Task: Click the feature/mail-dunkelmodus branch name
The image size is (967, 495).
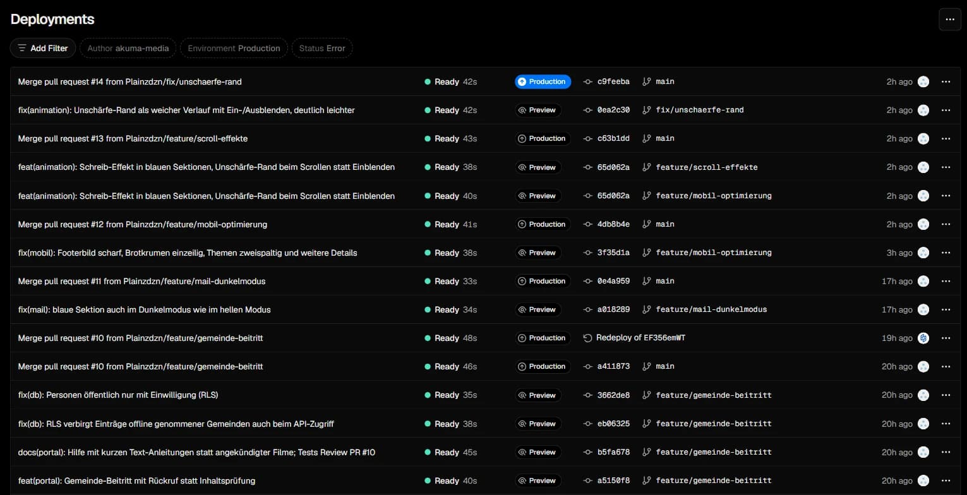Action: (711, 309)
